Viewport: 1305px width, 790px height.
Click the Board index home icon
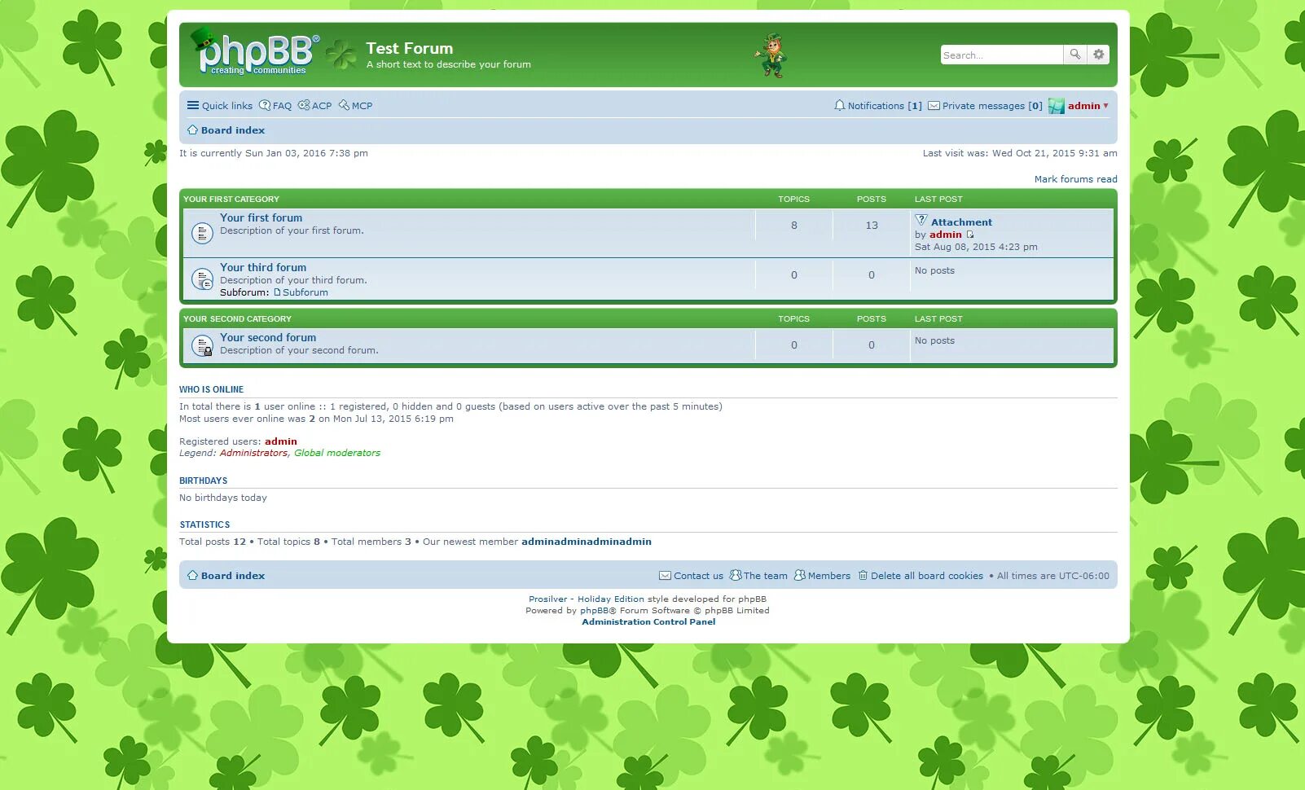click(x=193, y=129)
